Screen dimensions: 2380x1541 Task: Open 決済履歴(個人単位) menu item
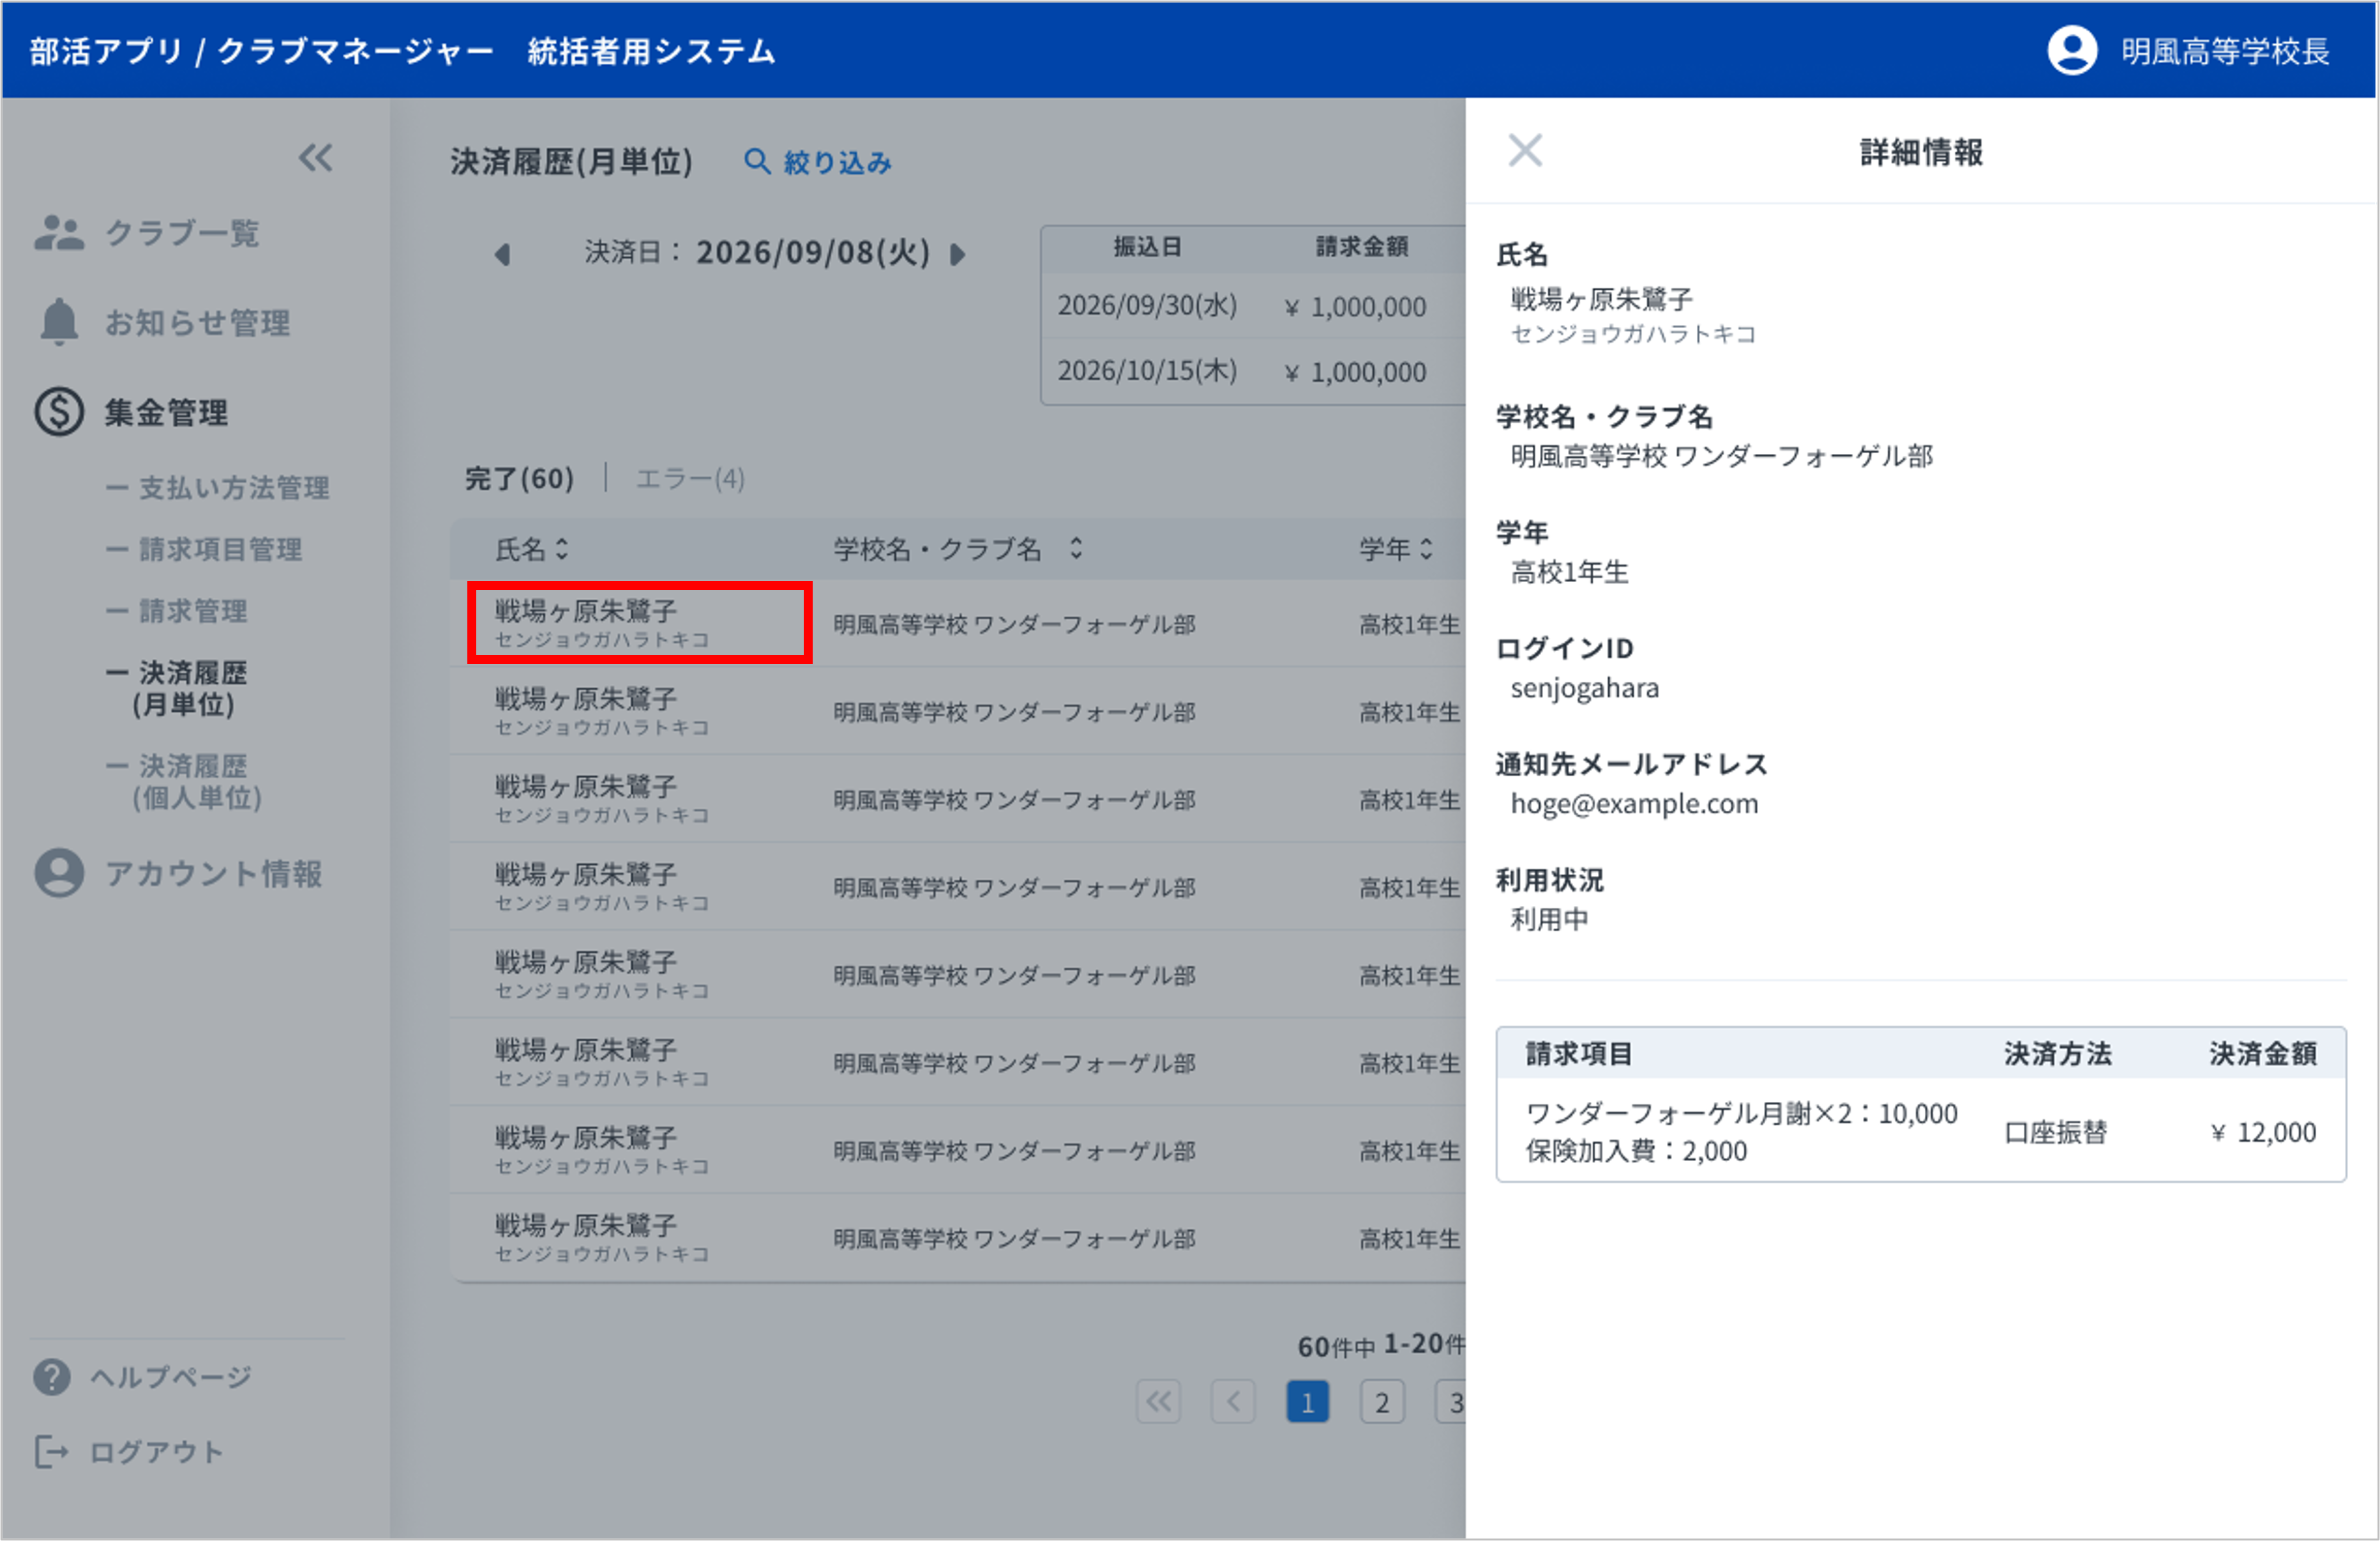tap(185, 781)
